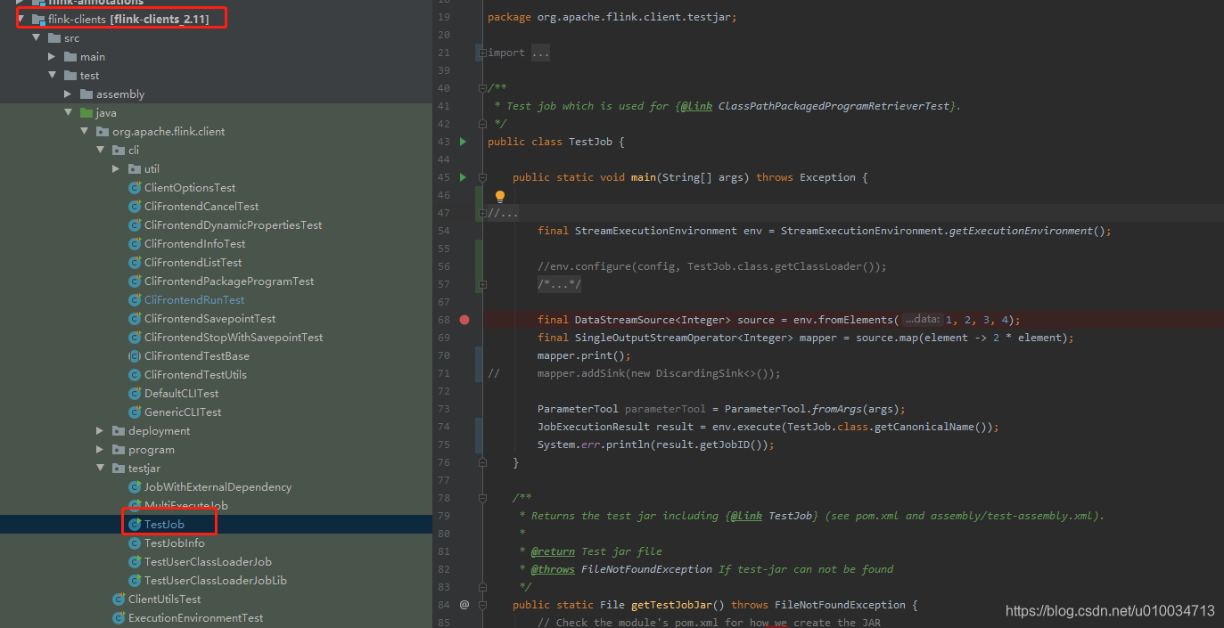Click the class icon beside TestJobInfo

point(135,542)
